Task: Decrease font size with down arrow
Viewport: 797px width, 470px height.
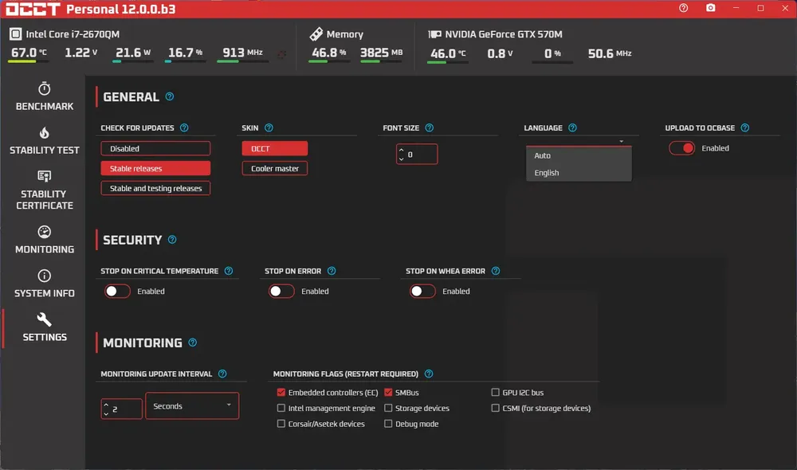Action: 402,159
